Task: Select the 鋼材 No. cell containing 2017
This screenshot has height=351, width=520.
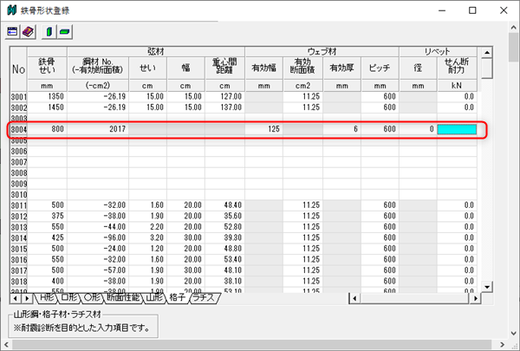Action: pyautogui.click(x=97, y=129)
